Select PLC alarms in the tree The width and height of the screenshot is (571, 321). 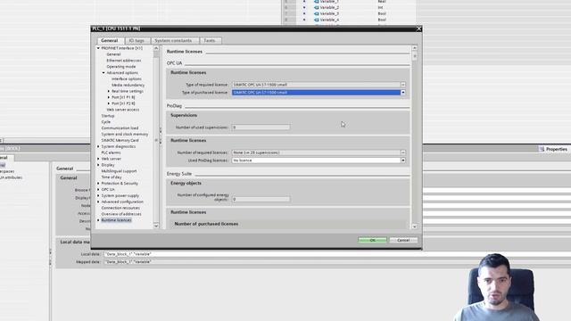pyautogui.click(x=111, y=152)
